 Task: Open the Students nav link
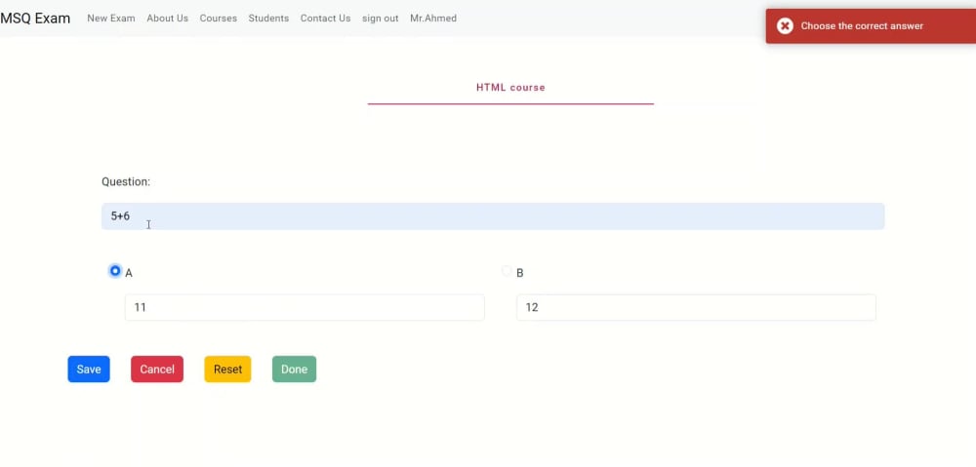pyautogui.click(x=269, y=19)
